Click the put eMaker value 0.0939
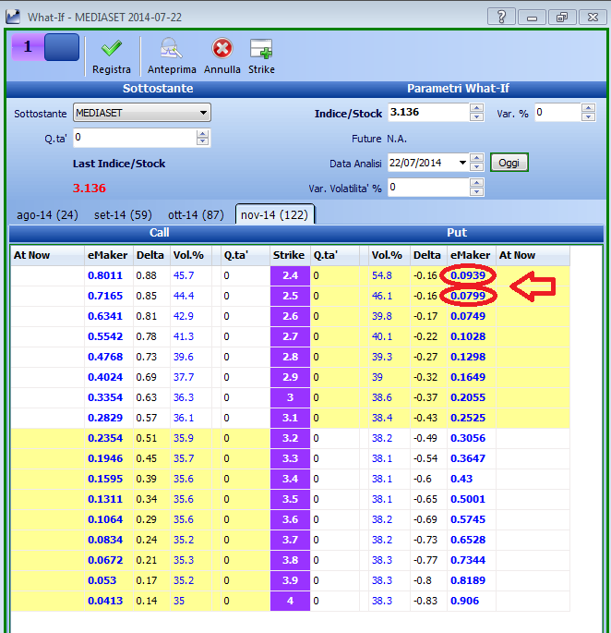The height and width of the screenshot is (633, 611). [468, 275]
